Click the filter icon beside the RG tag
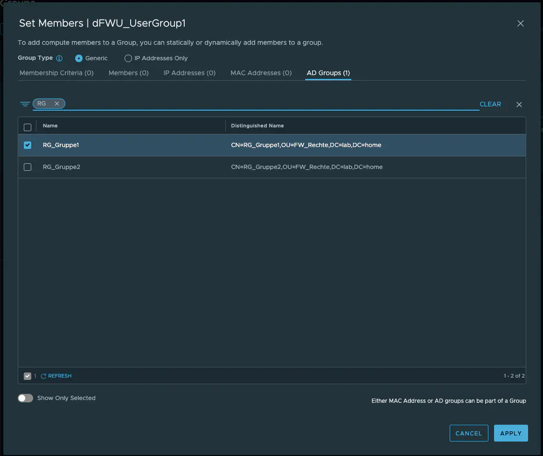This screenshot has width=543, height=456. point(25,104)
